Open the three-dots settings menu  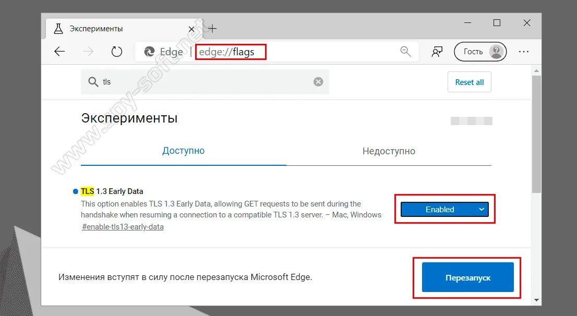(524, 52)
